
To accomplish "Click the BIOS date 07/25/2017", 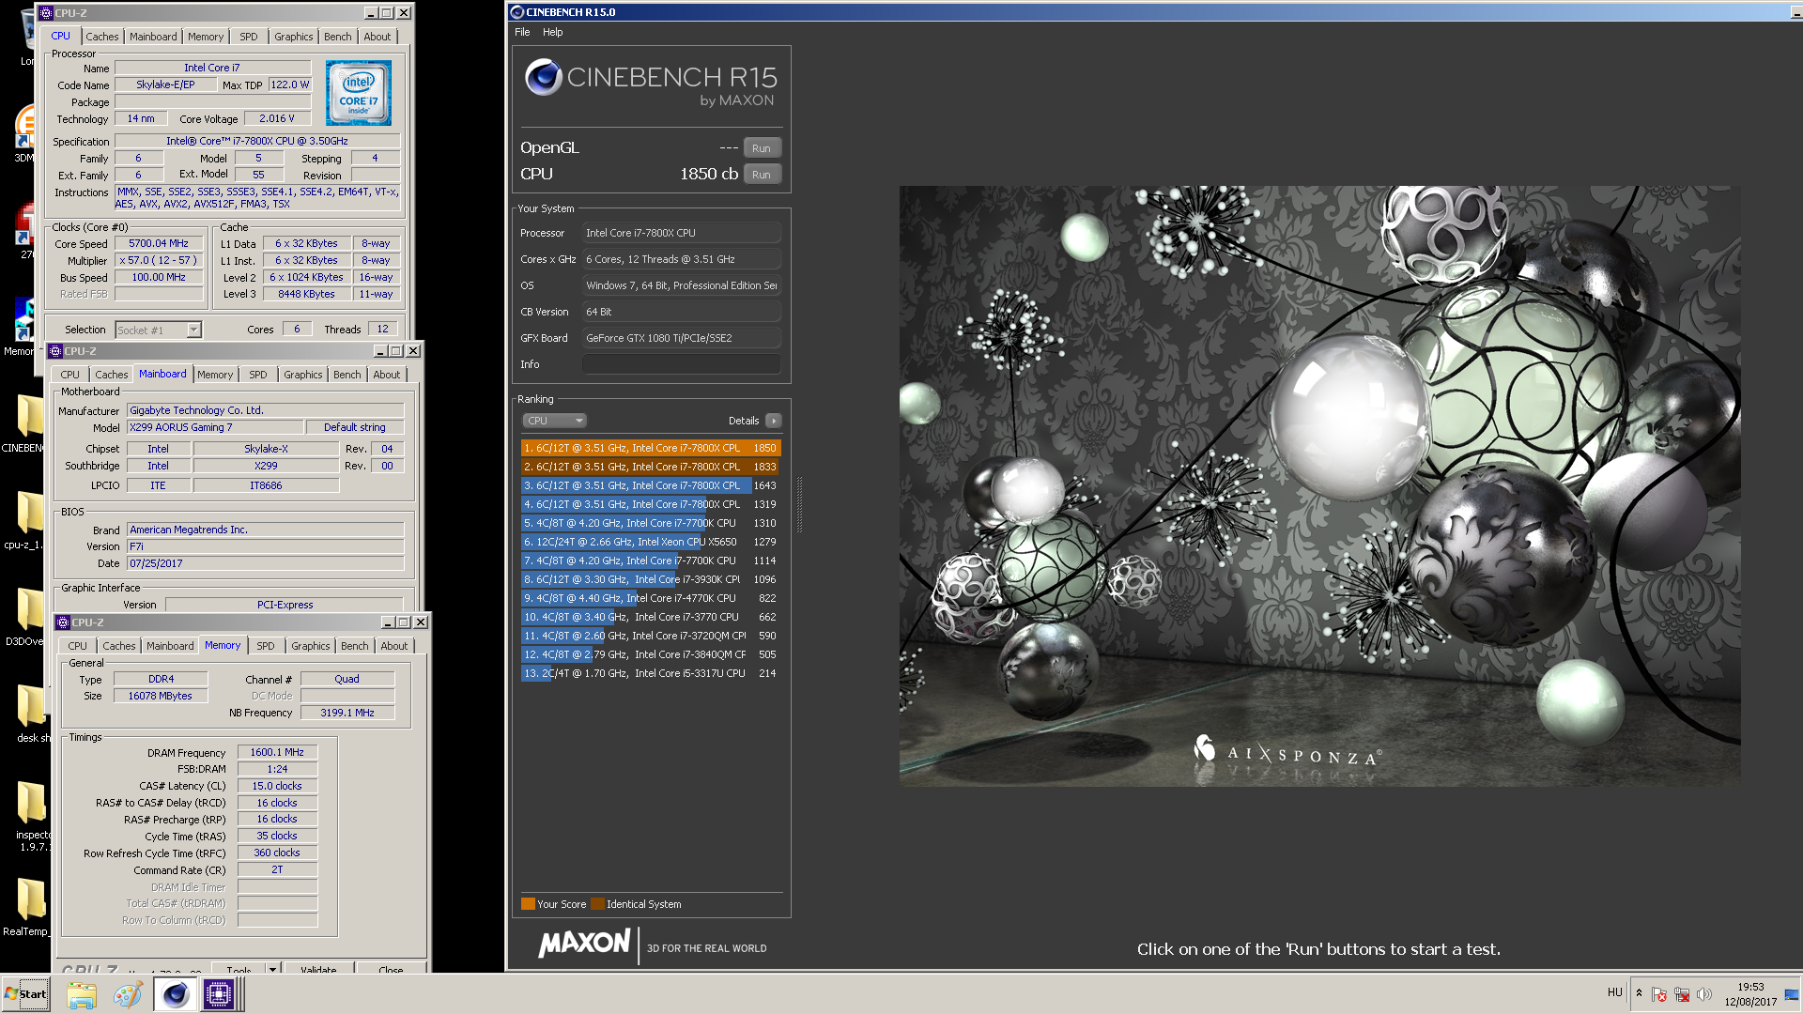I will [265, 563].
